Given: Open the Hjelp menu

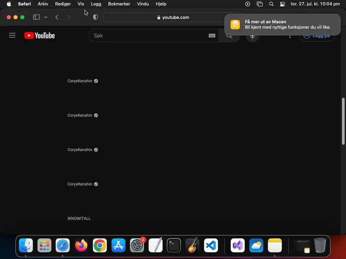Looking at the screenshot, I should click(x=161, y=4).
